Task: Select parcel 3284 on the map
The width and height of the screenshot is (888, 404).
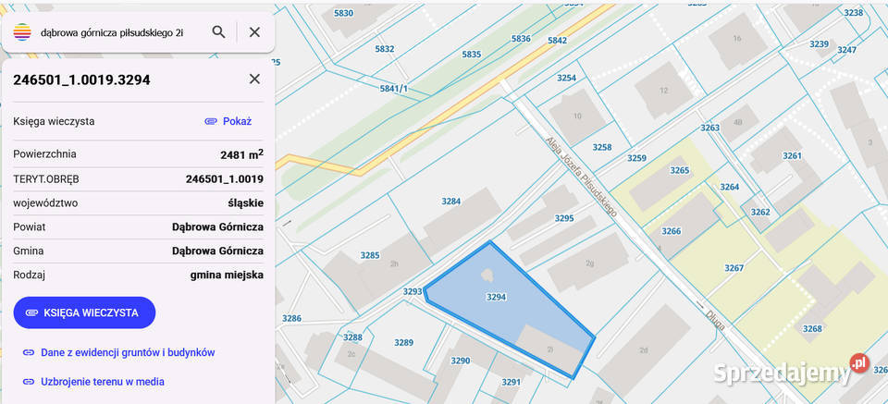Action: [450, 201]
